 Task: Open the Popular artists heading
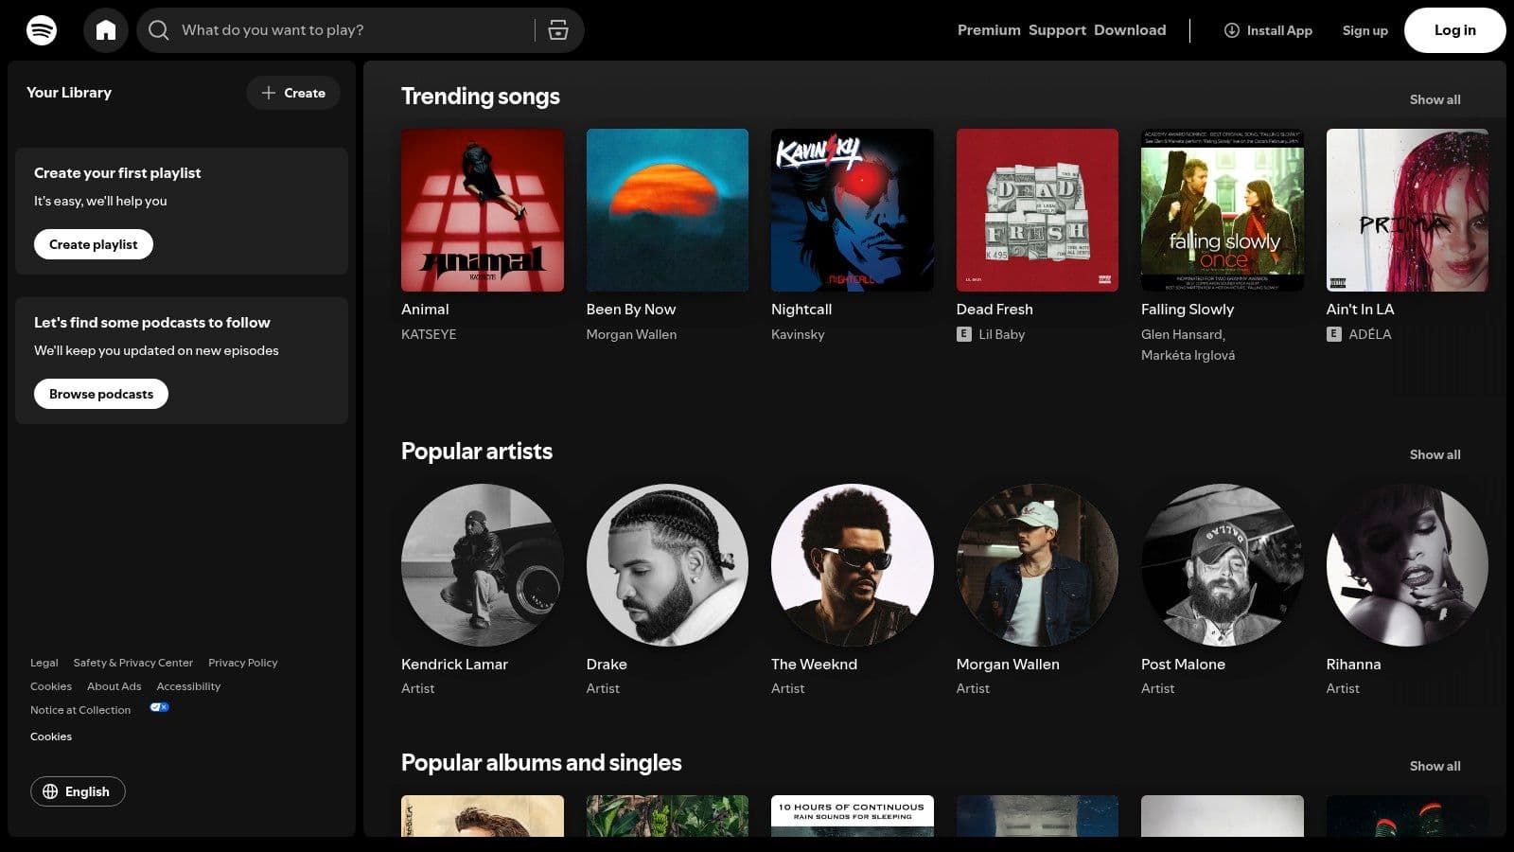tap(477, 452)
